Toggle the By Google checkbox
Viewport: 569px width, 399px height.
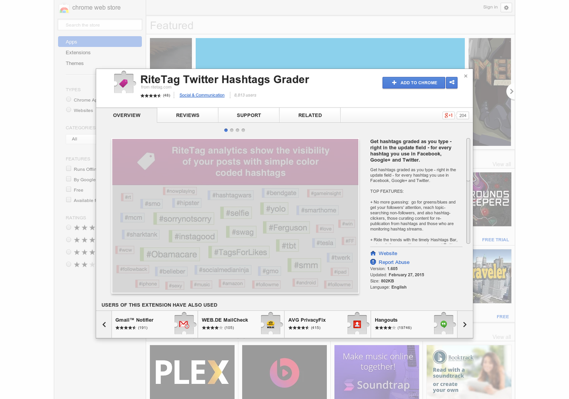69,179
